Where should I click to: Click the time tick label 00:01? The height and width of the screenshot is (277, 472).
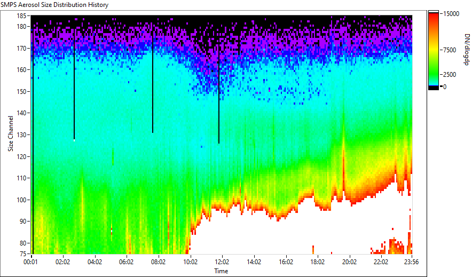click(31, 262)
